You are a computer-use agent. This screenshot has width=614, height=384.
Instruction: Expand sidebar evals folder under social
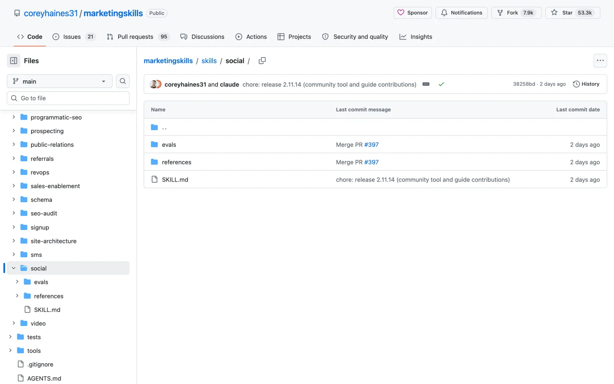click(x=17, y=282)
